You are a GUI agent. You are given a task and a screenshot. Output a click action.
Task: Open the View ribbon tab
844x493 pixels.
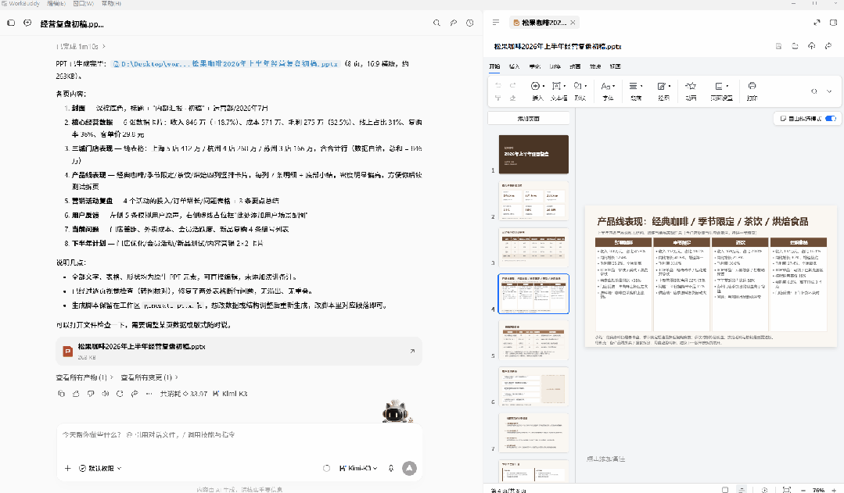coord(616,66)
